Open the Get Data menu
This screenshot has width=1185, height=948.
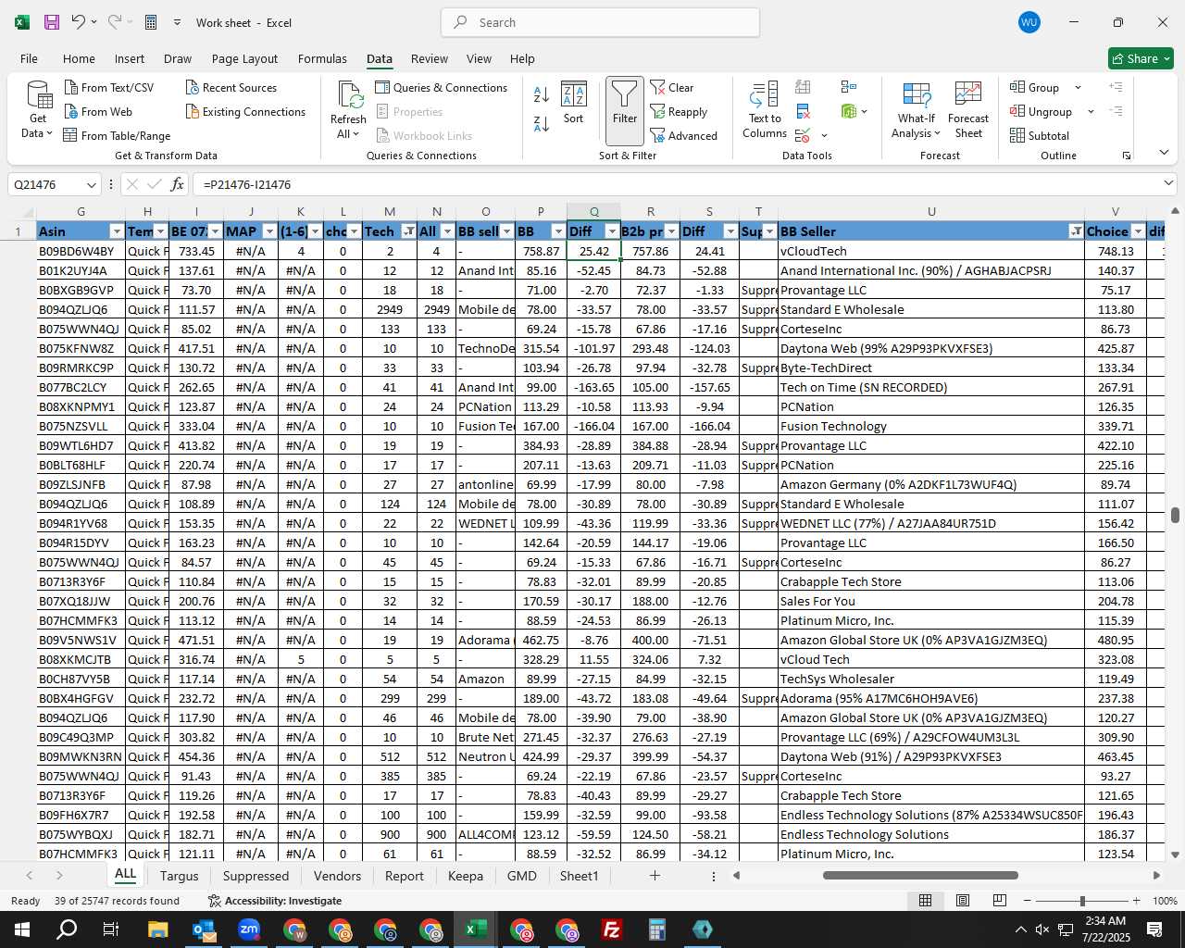click(38, 110)
